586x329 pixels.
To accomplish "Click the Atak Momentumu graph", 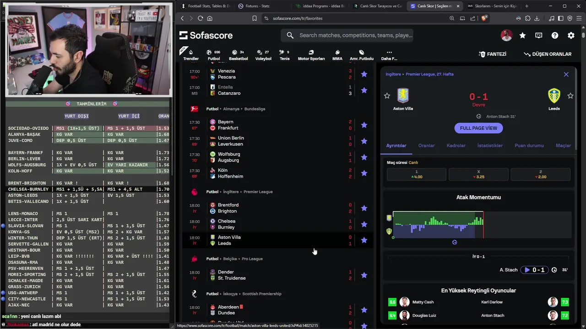I will coord(482,224).
